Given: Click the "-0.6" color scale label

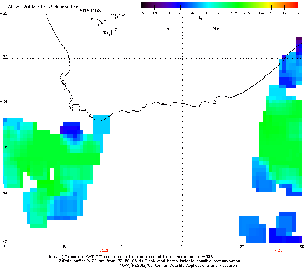Looking at the screenshot, I should pos(232,13).
